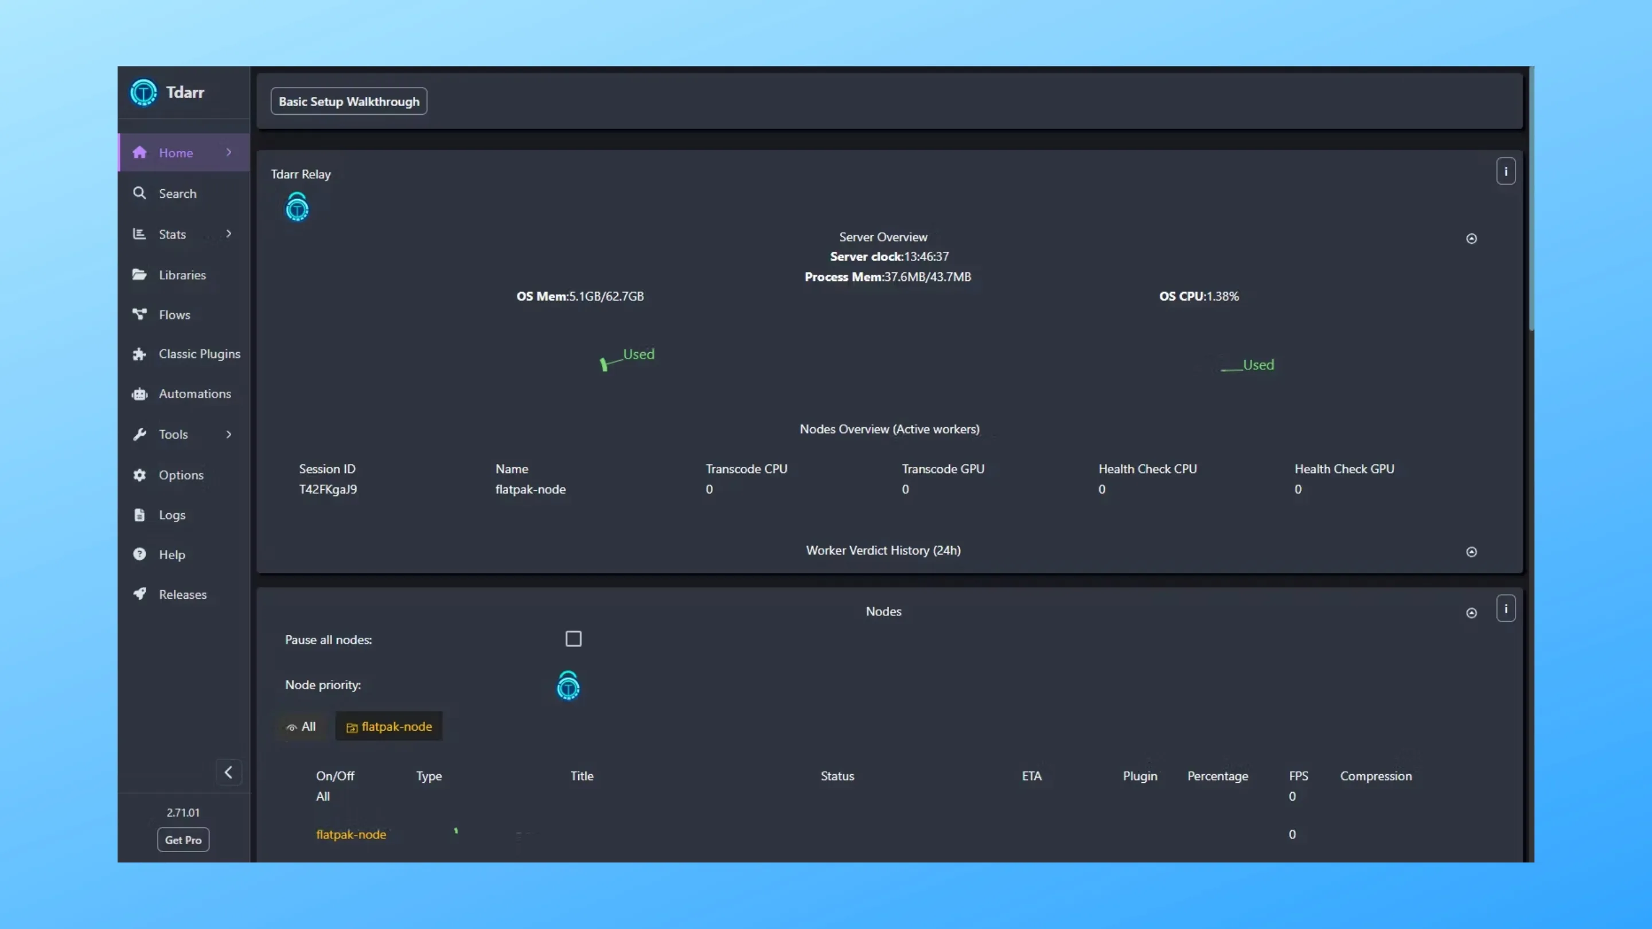Open the Help menu item
Screen dimensions: 1652x929
184,555
